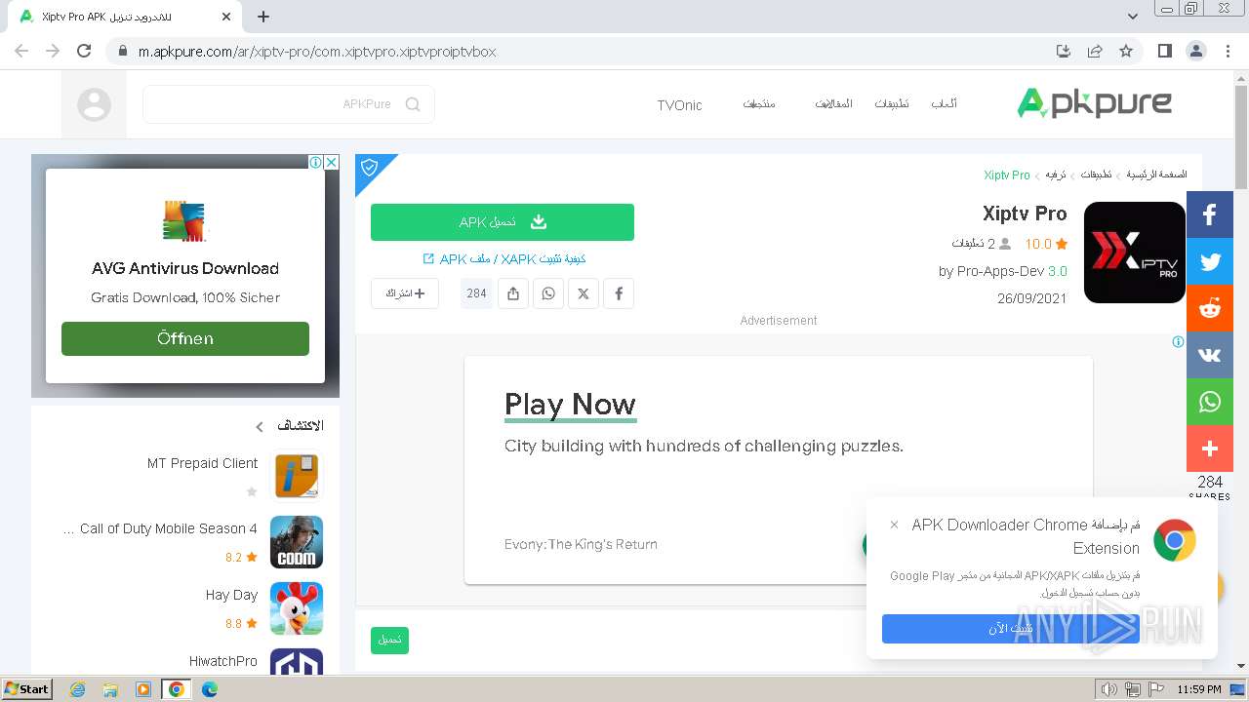Click the 11:59 PM taskbar clock
1249x702 pixels.
1199,689
